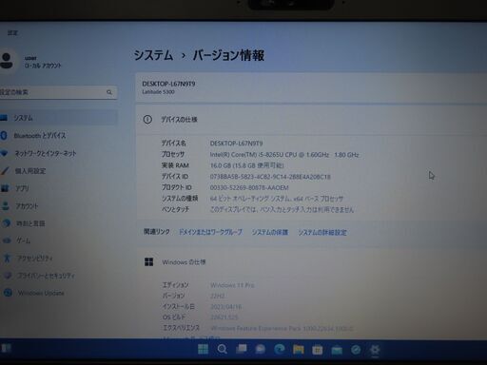
Task: Open the widgets button at the taskbar's left end
Action: [6, 349]
